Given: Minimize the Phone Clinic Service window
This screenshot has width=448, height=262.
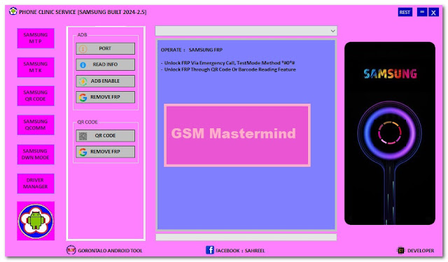Looking at the screenshot, I should click(x=422, y=12).
